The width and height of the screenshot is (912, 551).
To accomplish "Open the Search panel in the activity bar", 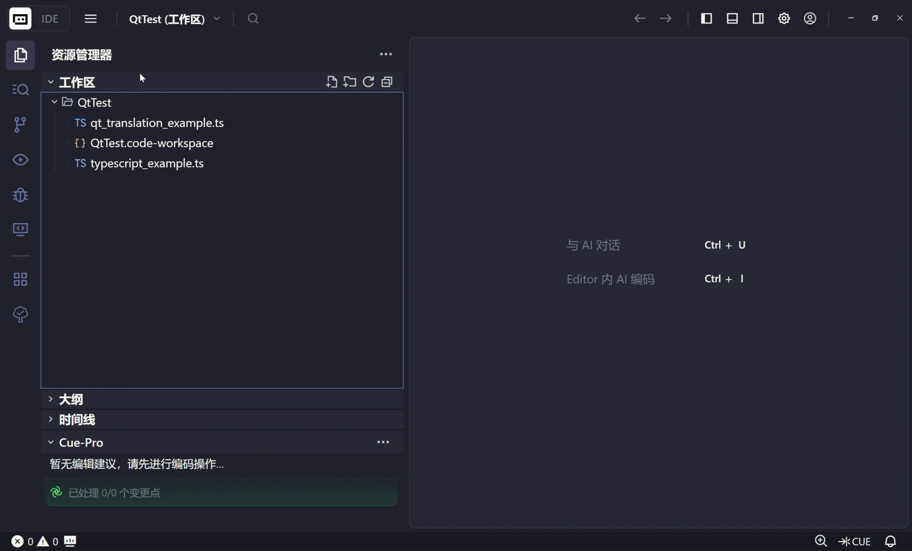I will 20,89.
